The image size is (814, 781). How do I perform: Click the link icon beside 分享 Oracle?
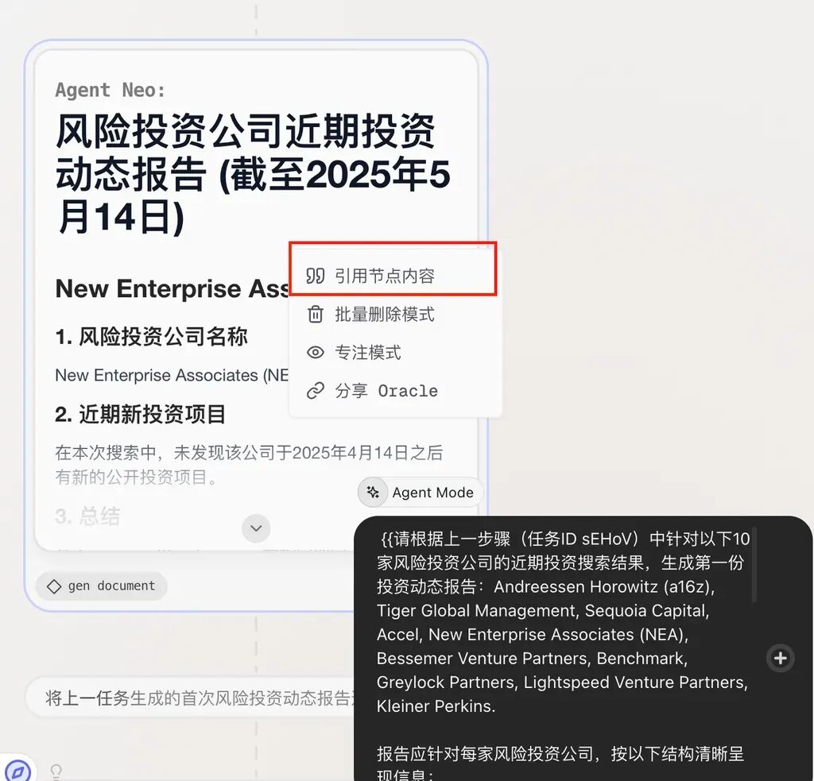(315, 390)
